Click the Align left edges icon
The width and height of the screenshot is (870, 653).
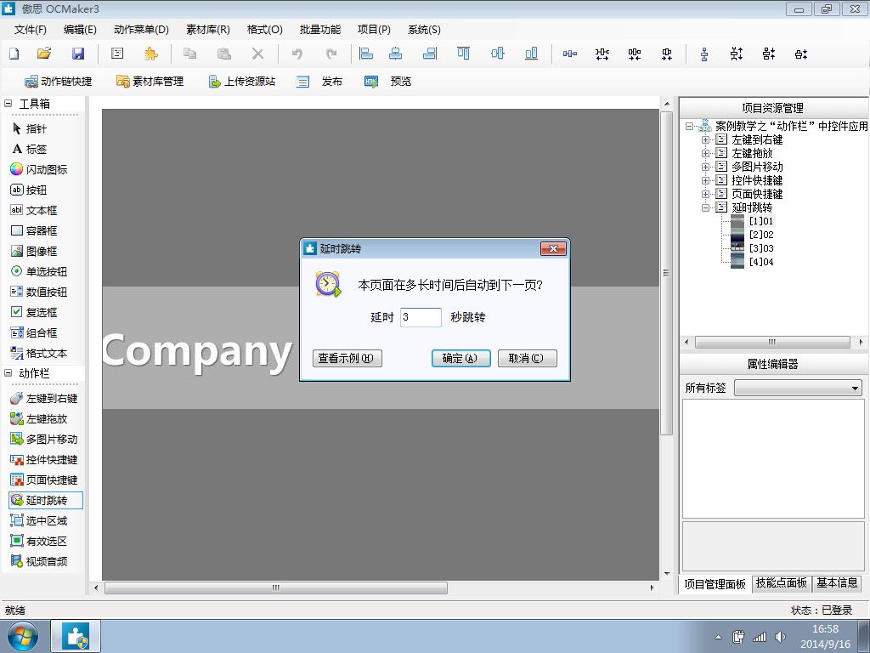[x=366, y=54]
